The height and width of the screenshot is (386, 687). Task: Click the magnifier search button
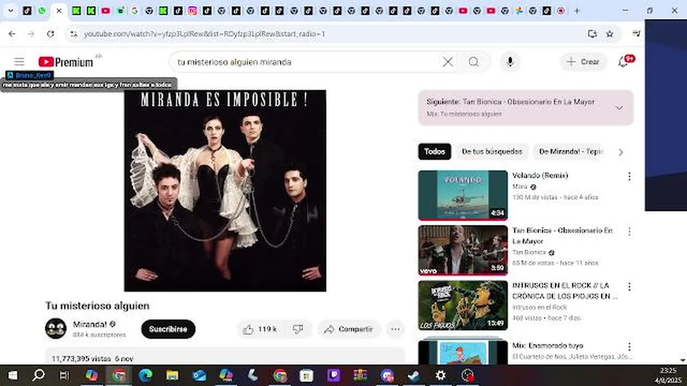point(473,62)
